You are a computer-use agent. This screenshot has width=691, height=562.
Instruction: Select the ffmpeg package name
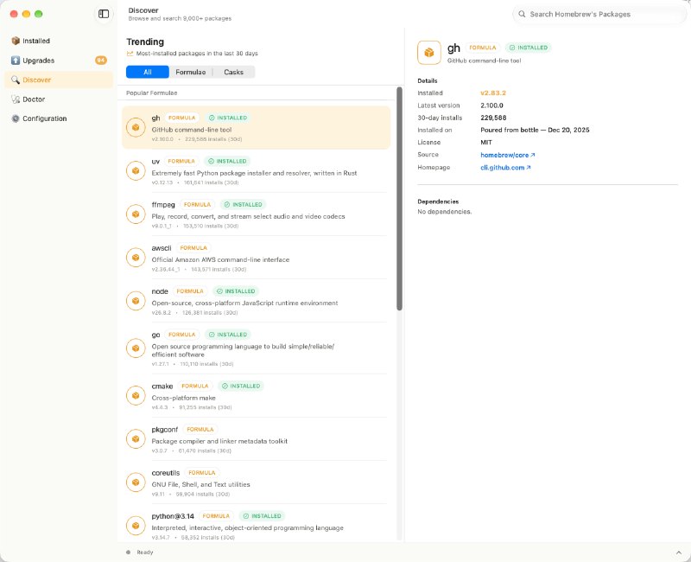163,205
